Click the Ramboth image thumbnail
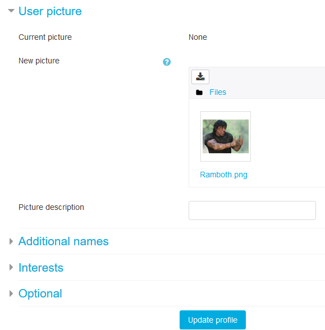Image resolution: width=325 pixels, height=330 pixels. coord(226,136)
